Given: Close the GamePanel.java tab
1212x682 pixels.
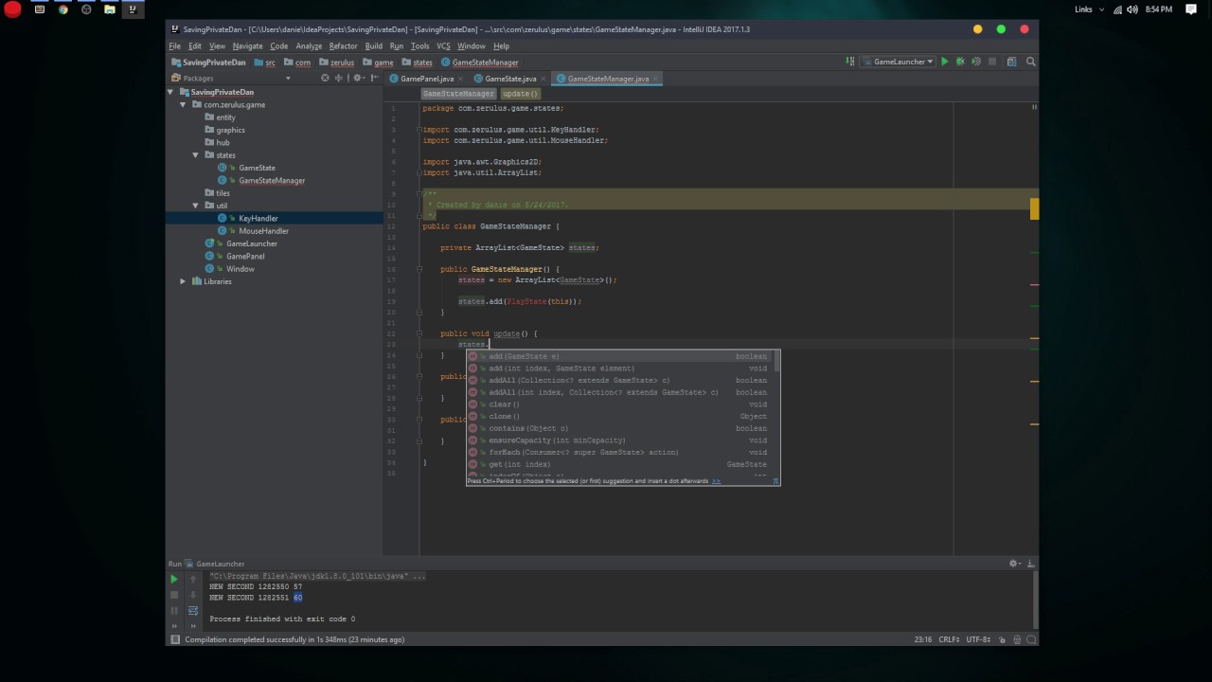Looking at the screenshot, I should point(460,79).
